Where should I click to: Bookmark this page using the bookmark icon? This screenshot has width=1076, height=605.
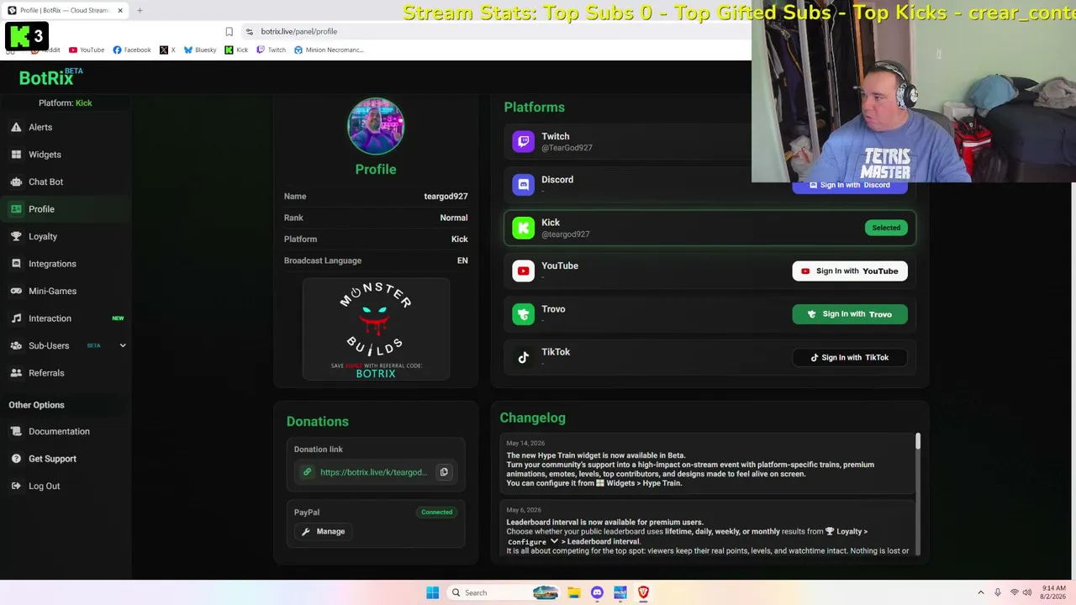coord(229,31)
